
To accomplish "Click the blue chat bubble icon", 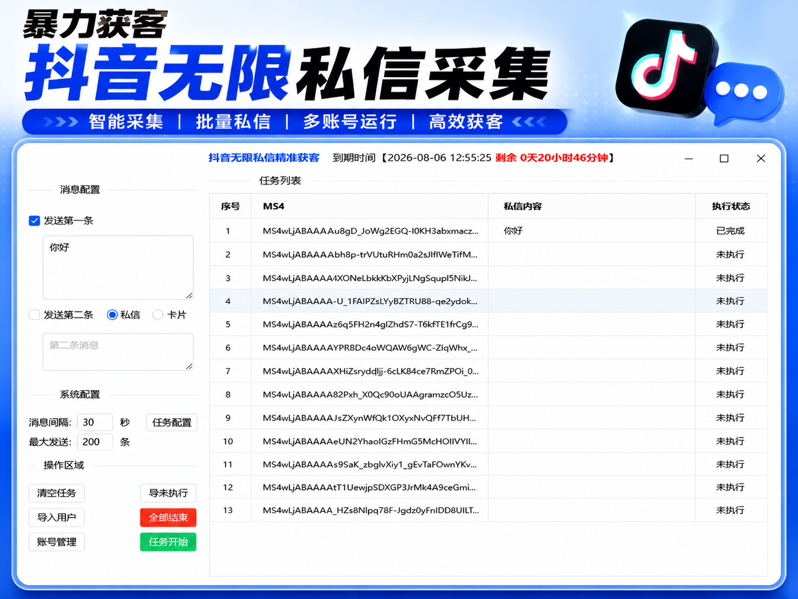I will (745, 94).
